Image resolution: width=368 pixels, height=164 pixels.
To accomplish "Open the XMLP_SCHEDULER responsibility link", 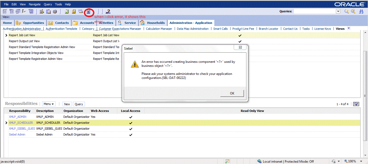I will [21, 123].
